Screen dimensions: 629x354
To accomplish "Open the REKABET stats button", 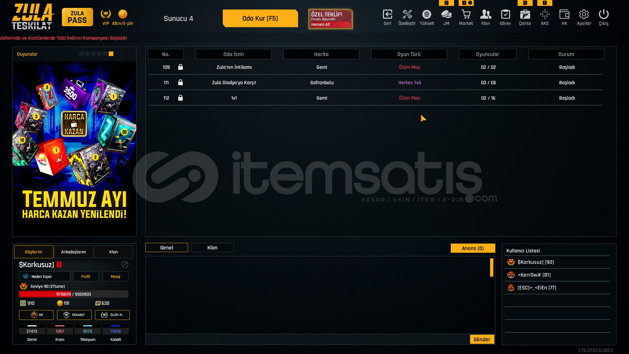I will pyautogui.click(x=74, y=315).
